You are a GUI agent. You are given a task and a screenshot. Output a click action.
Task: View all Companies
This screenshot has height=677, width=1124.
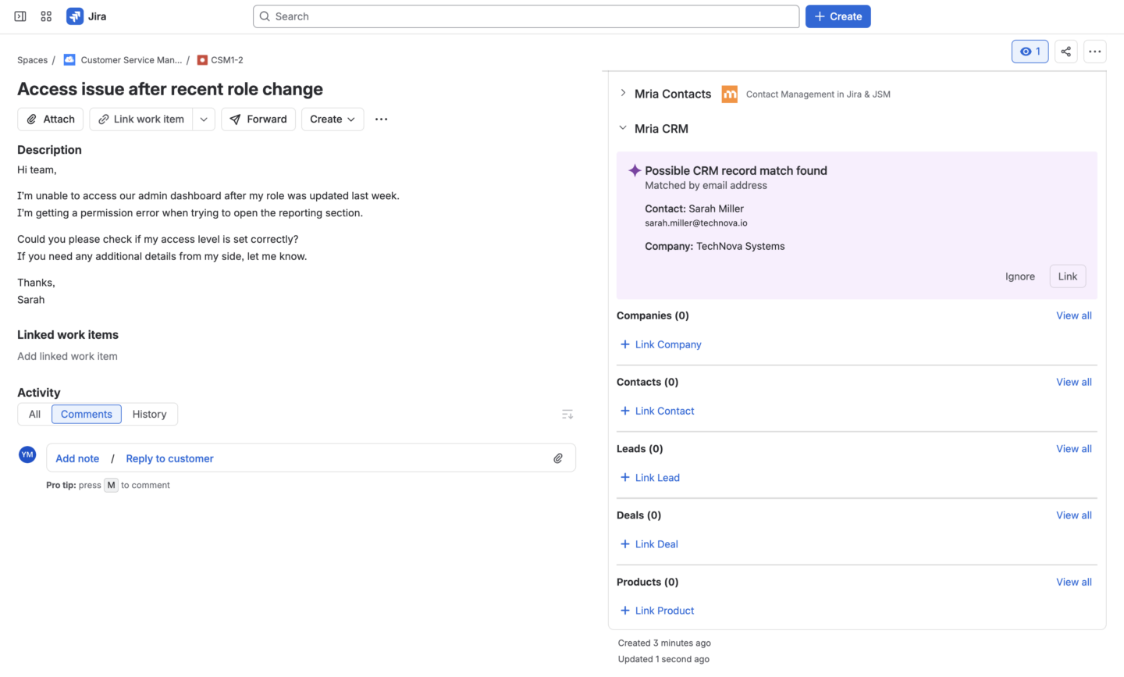tap(1074, 315)
